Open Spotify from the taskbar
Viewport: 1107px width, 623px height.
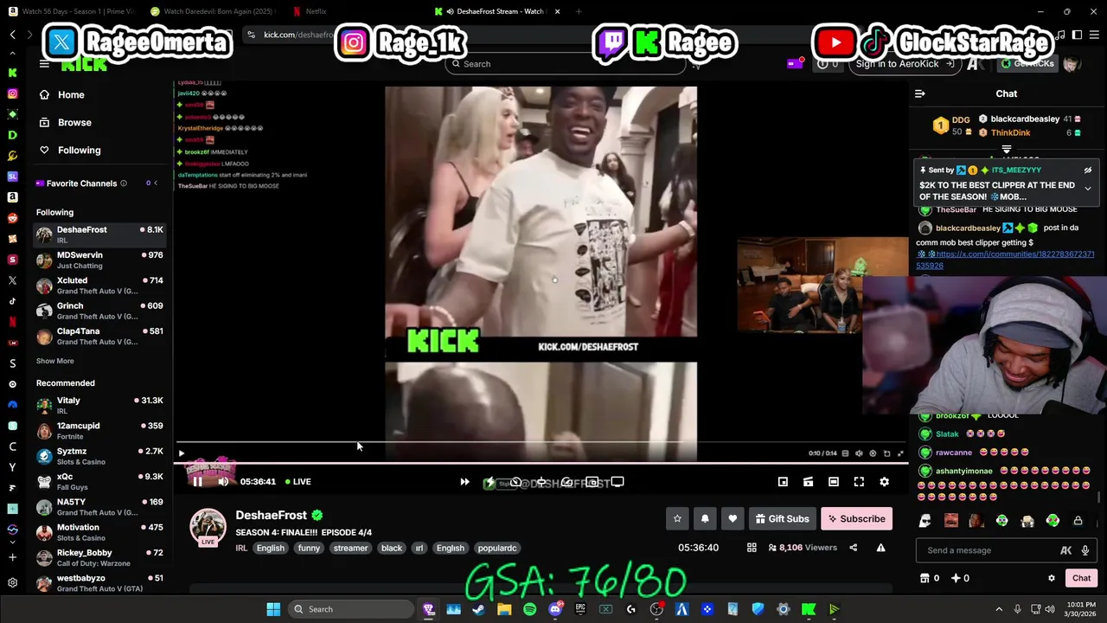pos(529,609)
